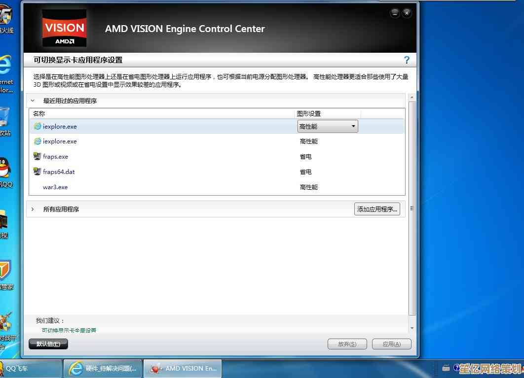
Task: Click the 应用(A) button
Action: point(391,344)
